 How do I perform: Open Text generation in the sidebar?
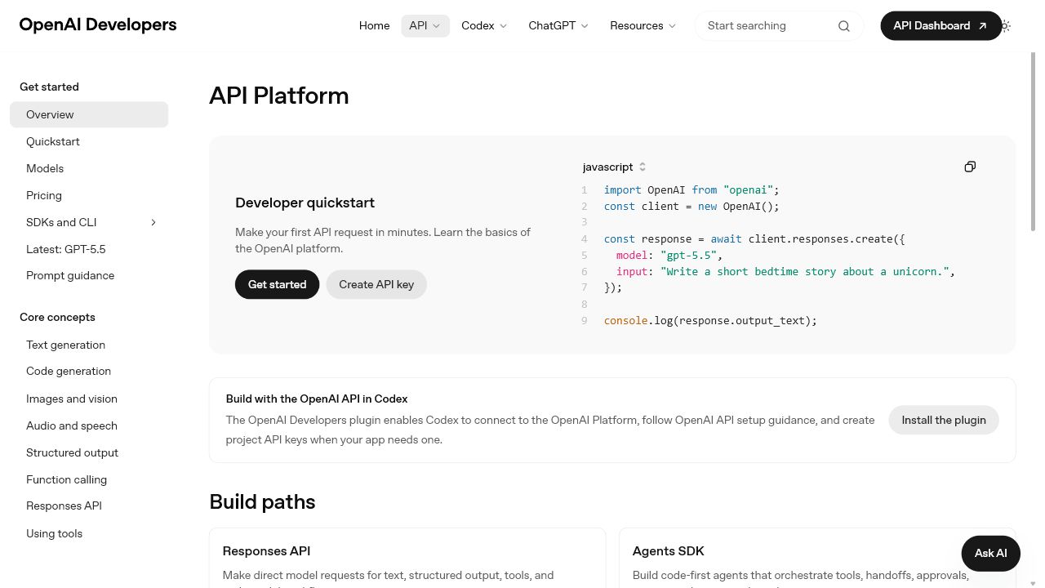pyautogui.click(x=89, y=345)
